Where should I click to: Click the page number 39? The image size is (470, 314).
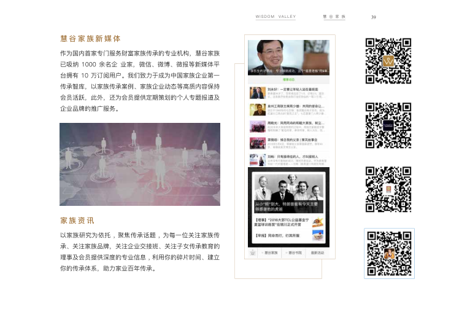tap(374, 17)
